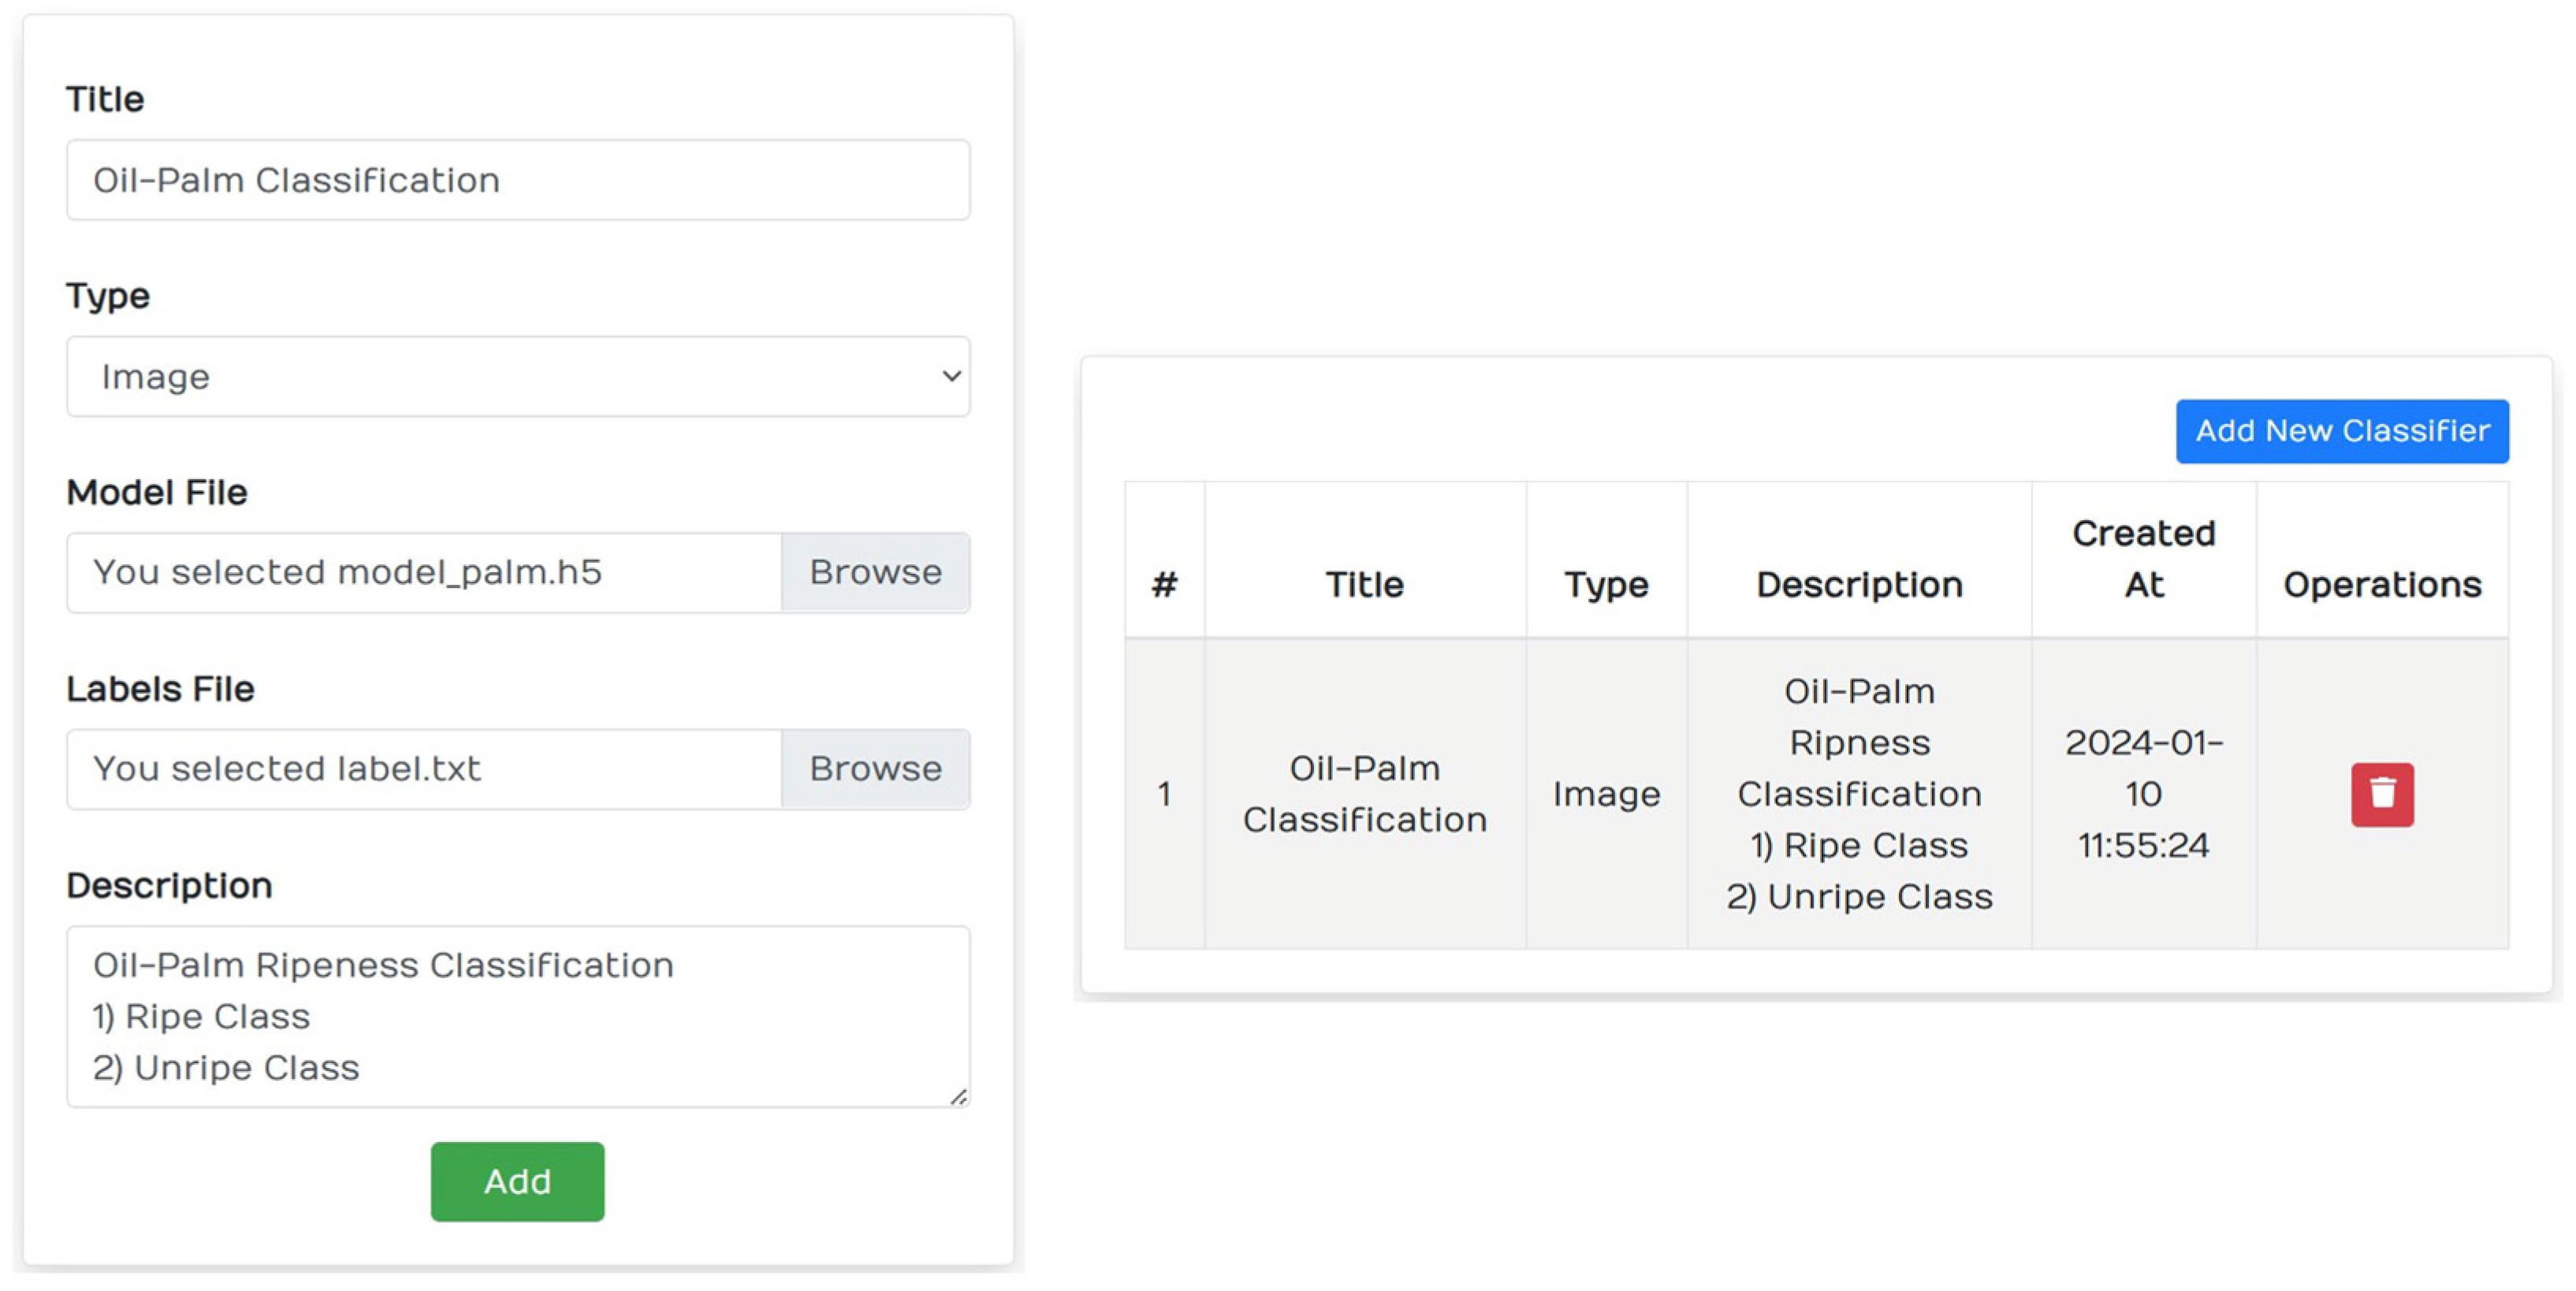Viewport: 2576px width, 1291px height.
Task: Click the green Add button
Action: pos(517,1181)
